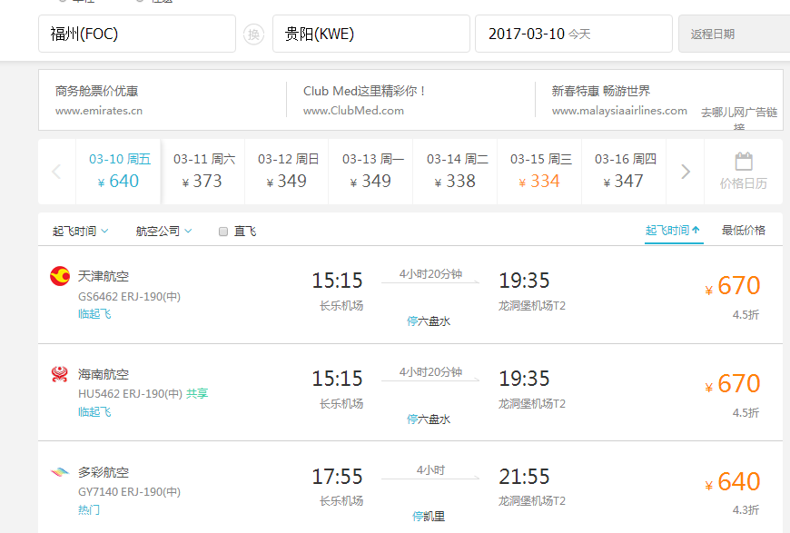This screenshot has height=533, width=790.
Task: Click the left arrow to view earlier dates
Action: pos(56,171)
